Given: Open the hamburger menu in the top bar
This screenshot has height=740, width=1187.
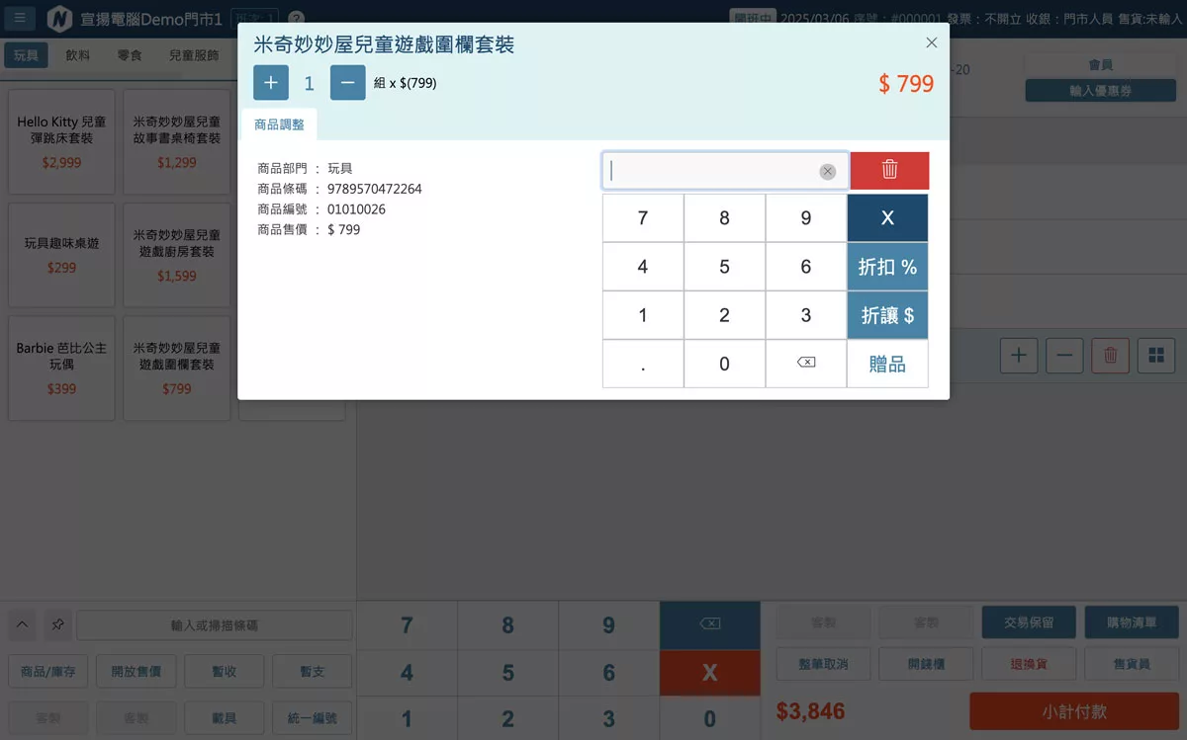Looking at the screenshot, I should (21, 19).
